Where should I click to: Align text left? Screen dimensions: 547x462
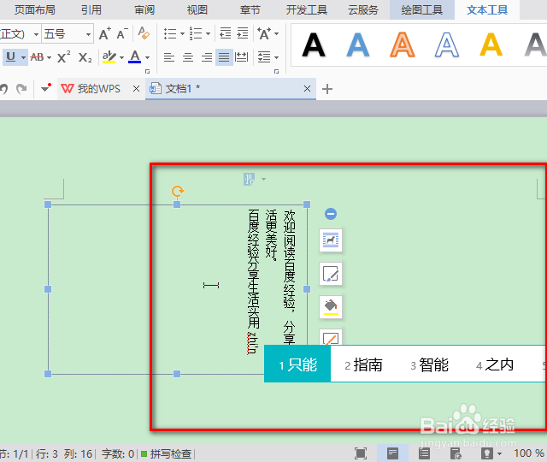tap(169, 57)
